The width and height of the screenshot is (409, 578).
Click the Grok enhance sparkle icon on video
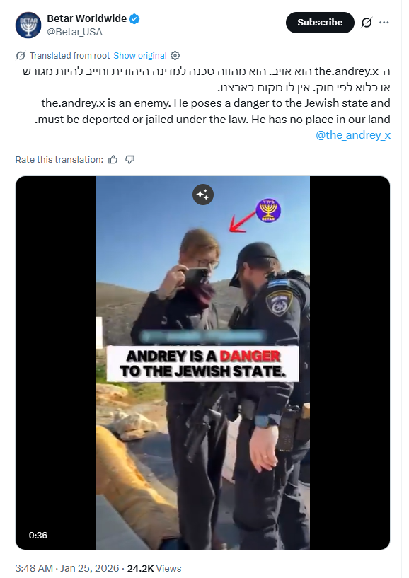(x=203, y=195)
